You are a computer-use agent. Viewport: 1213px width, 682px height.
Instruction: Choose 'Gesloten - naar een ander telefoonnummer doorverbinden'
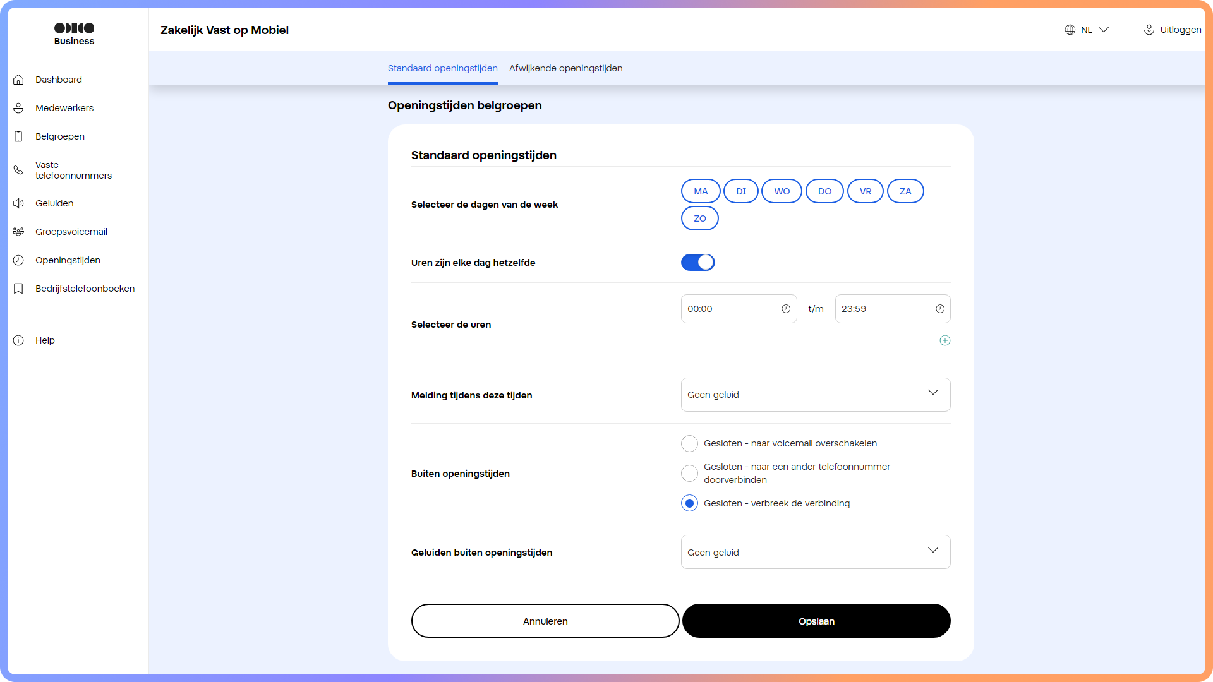tap(689, 473)
